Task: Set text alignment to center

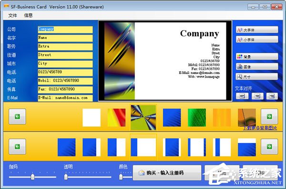Action: 257,96
